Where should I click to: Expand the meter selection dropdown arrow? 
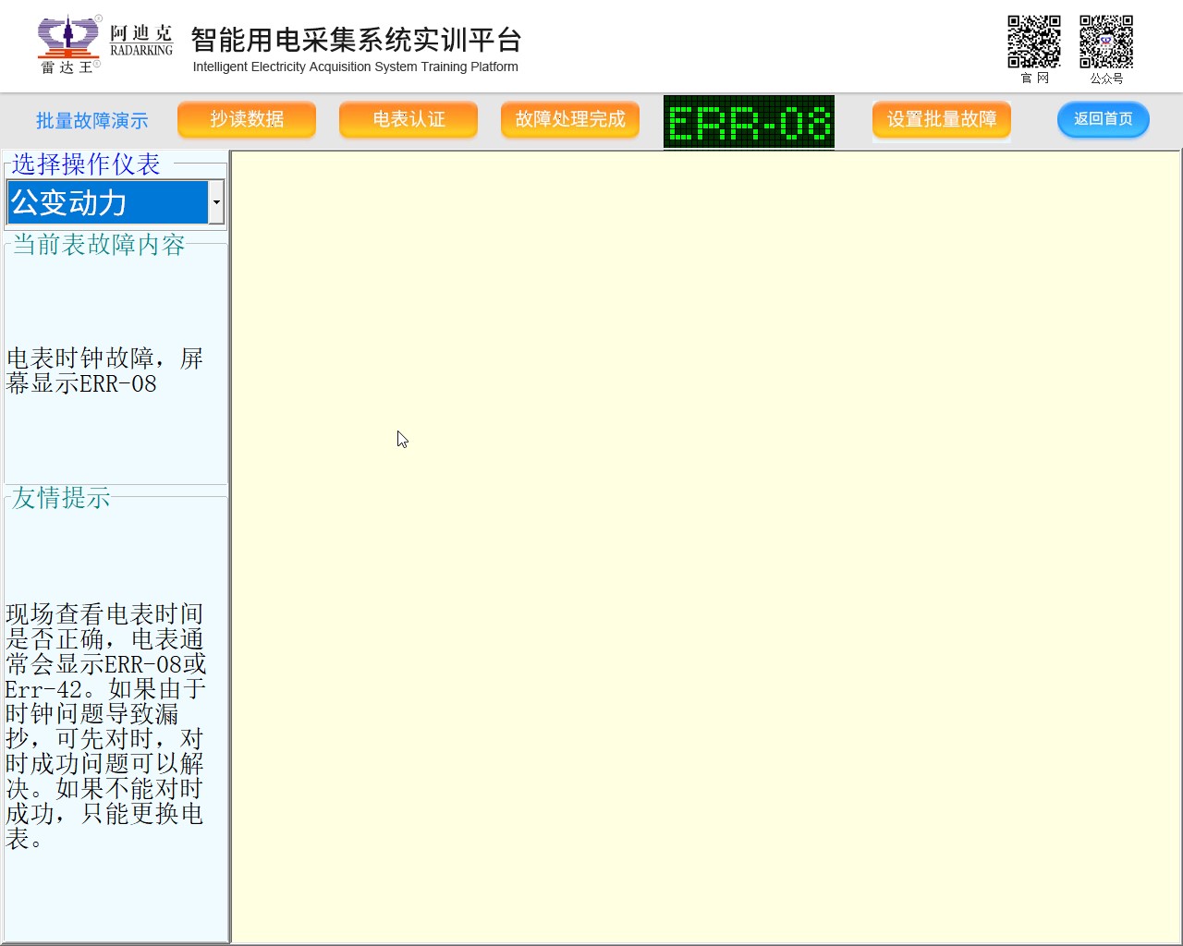point(216,202)
